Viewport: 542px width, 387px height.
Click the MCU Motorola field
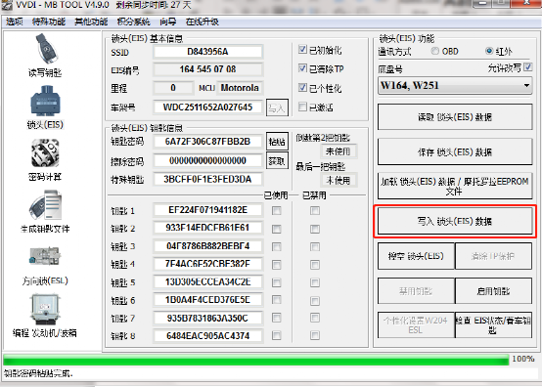click(x=240, y=88)
